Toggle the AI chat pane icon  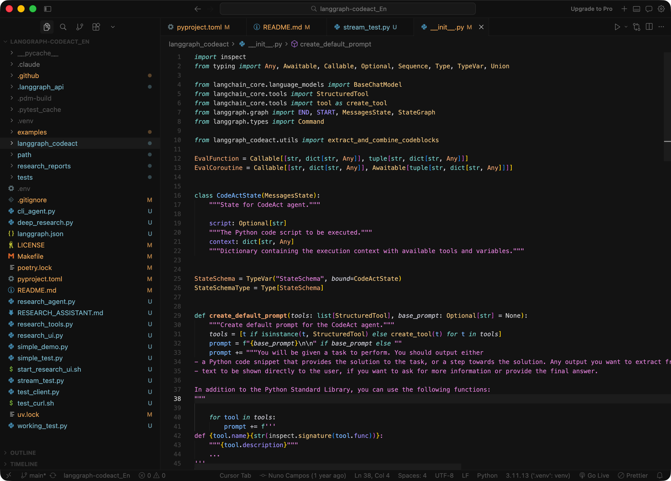(x=649, y=9)
